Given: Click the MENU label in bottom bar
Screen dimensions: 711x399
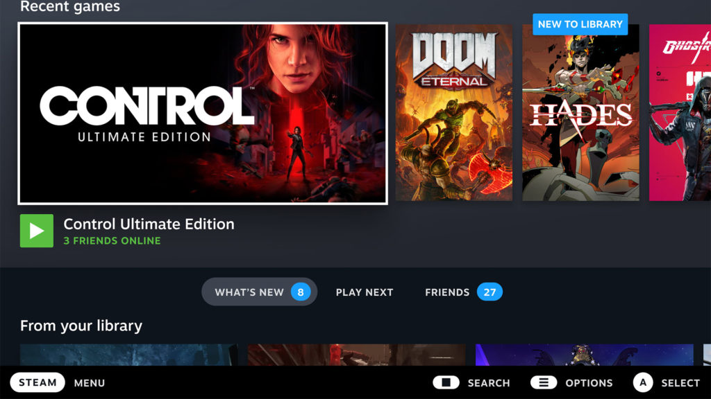Looking at the screenshot, I should click(90, 383).
